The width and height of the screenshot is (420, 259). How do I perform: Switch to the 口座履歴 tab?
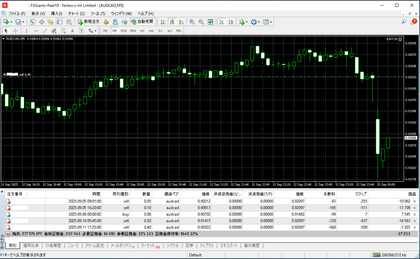(x=53, y=246)
